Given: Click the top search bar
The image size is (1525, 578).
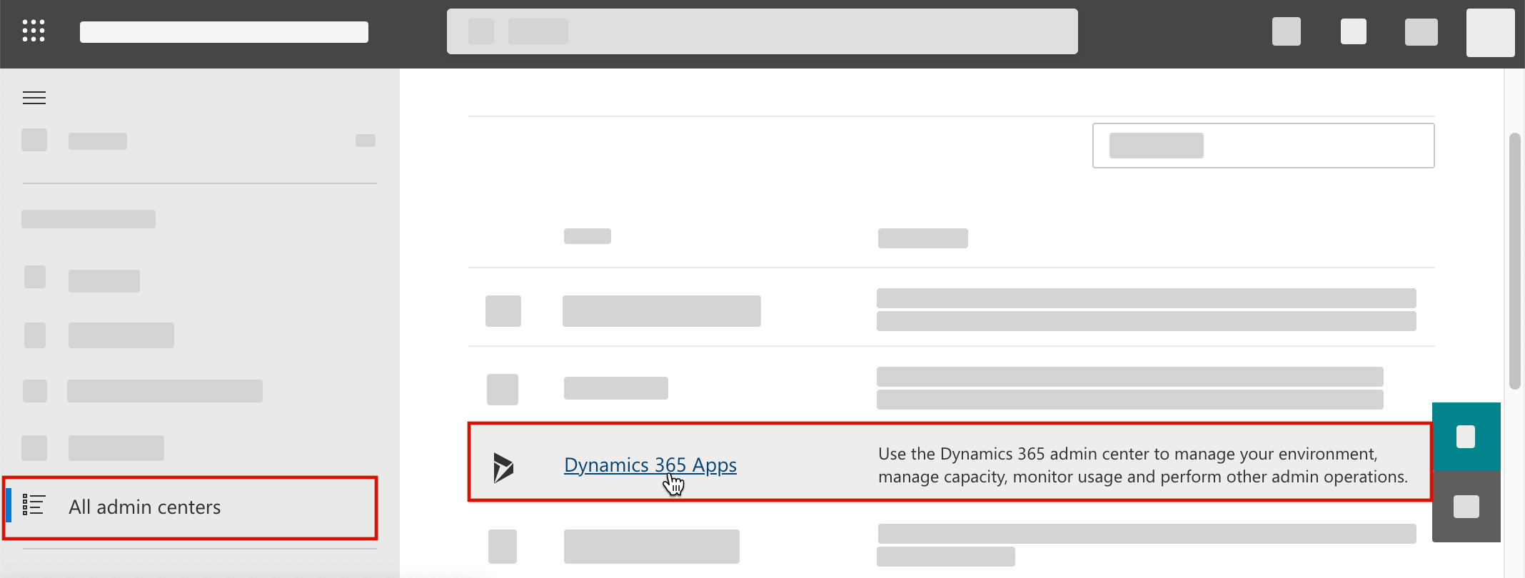Looking at the screenshot, I should point(762,31).
